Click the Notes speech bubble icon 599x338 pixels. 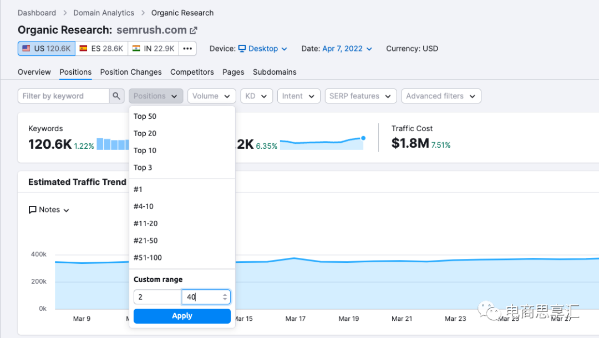[x=33, y=210]
